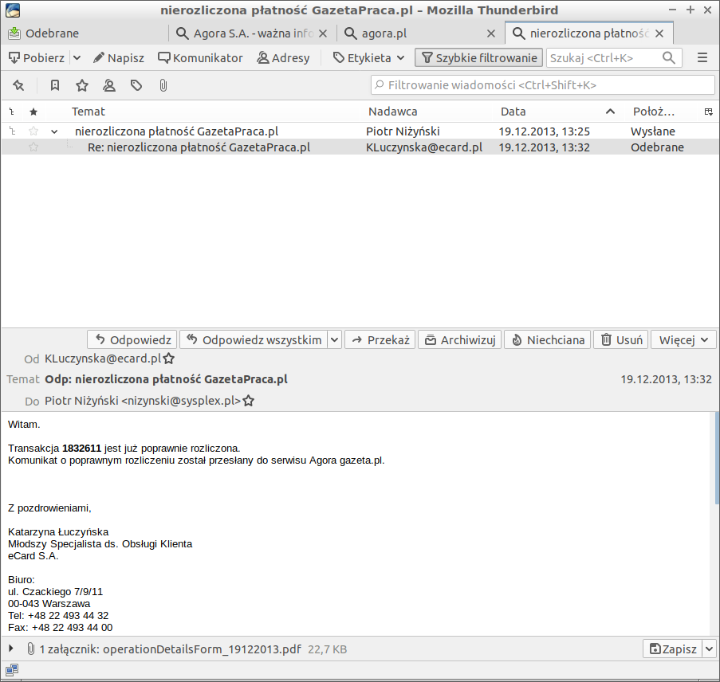Sort by the Położ... column header
This screenshot has height=682, width=720.
(653, 112)
